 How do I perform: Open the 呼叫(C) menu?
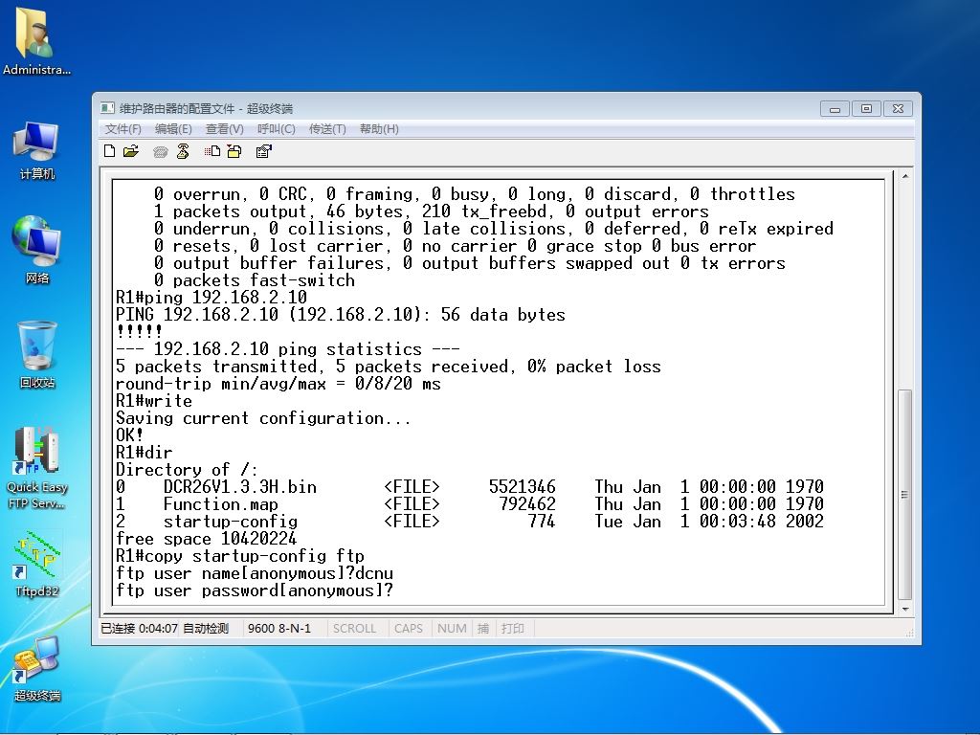click(x=277, y=129)
